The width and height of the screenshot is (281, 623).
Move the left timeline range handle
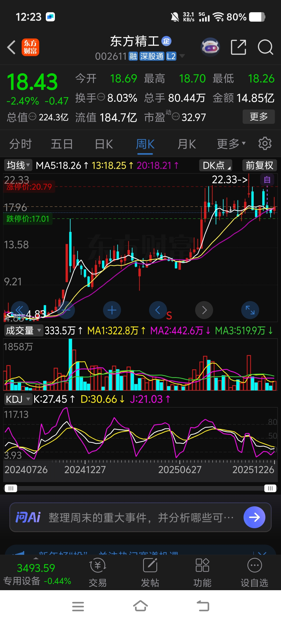tap(11, 488)
